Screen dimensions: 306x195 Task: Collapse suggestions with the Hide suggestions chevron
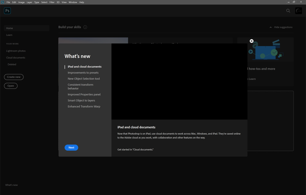270,27
